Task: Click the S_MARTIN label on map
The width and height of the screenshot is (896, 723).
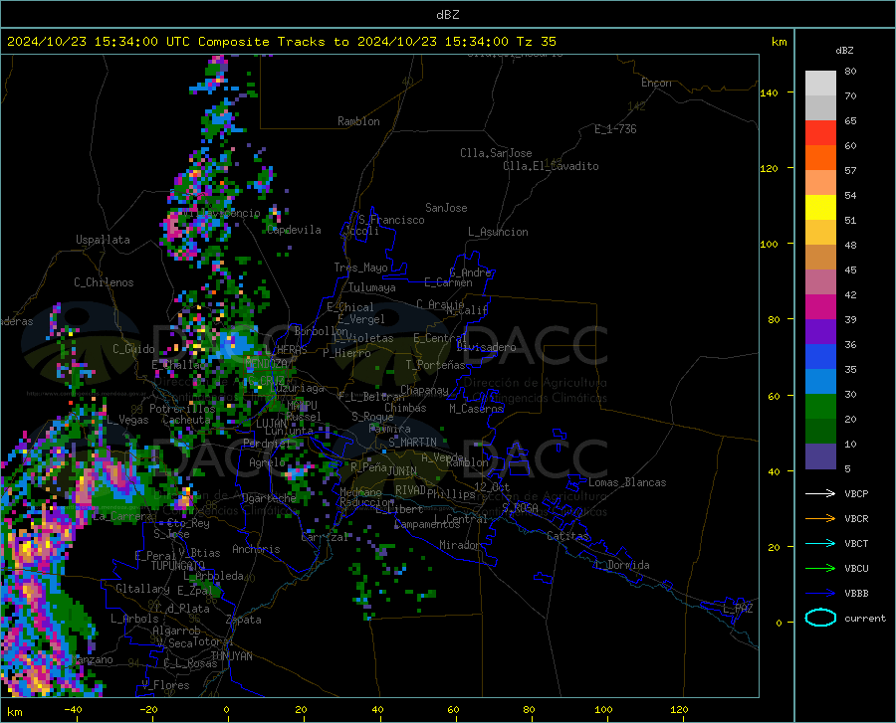Action: tap(412, 443)
